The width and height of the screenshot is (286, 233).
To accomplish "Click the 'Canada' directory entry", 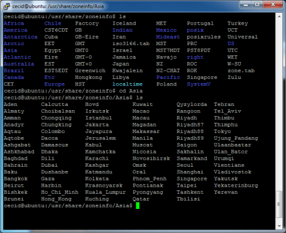I will (14, 77).
